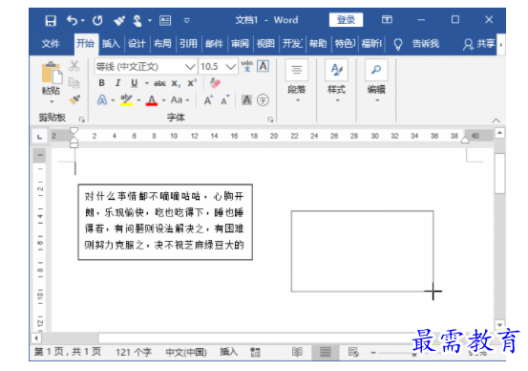Click the Enclose Characters circle icon
528x371 pixels.
(x=263, y=100)
